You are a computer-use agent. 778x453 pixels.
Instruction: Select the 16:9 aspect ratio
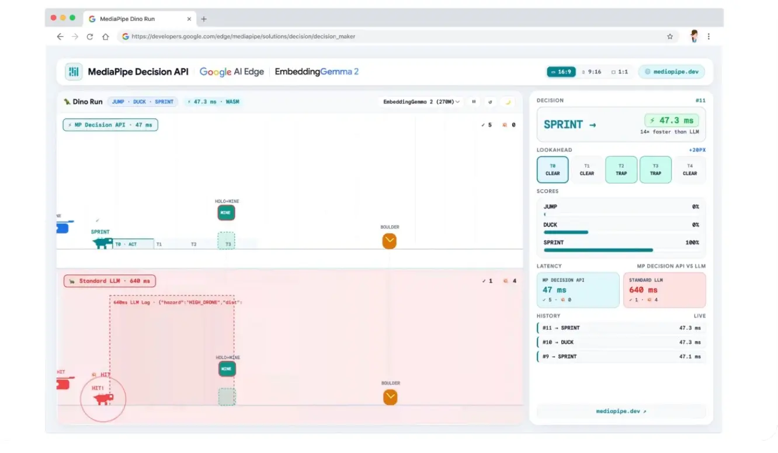(561, 72)
